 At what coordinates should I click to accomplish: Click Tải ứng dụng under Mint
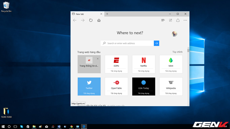(171, 71)
